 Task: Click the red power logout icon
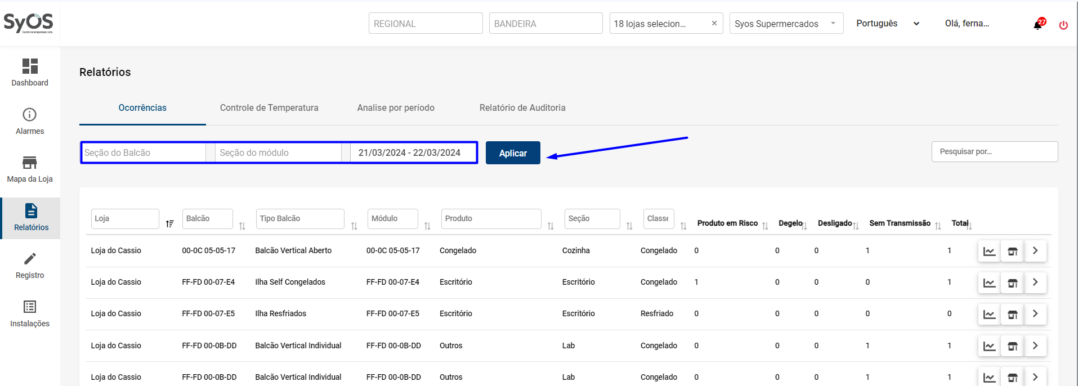tap(1063, 25)
